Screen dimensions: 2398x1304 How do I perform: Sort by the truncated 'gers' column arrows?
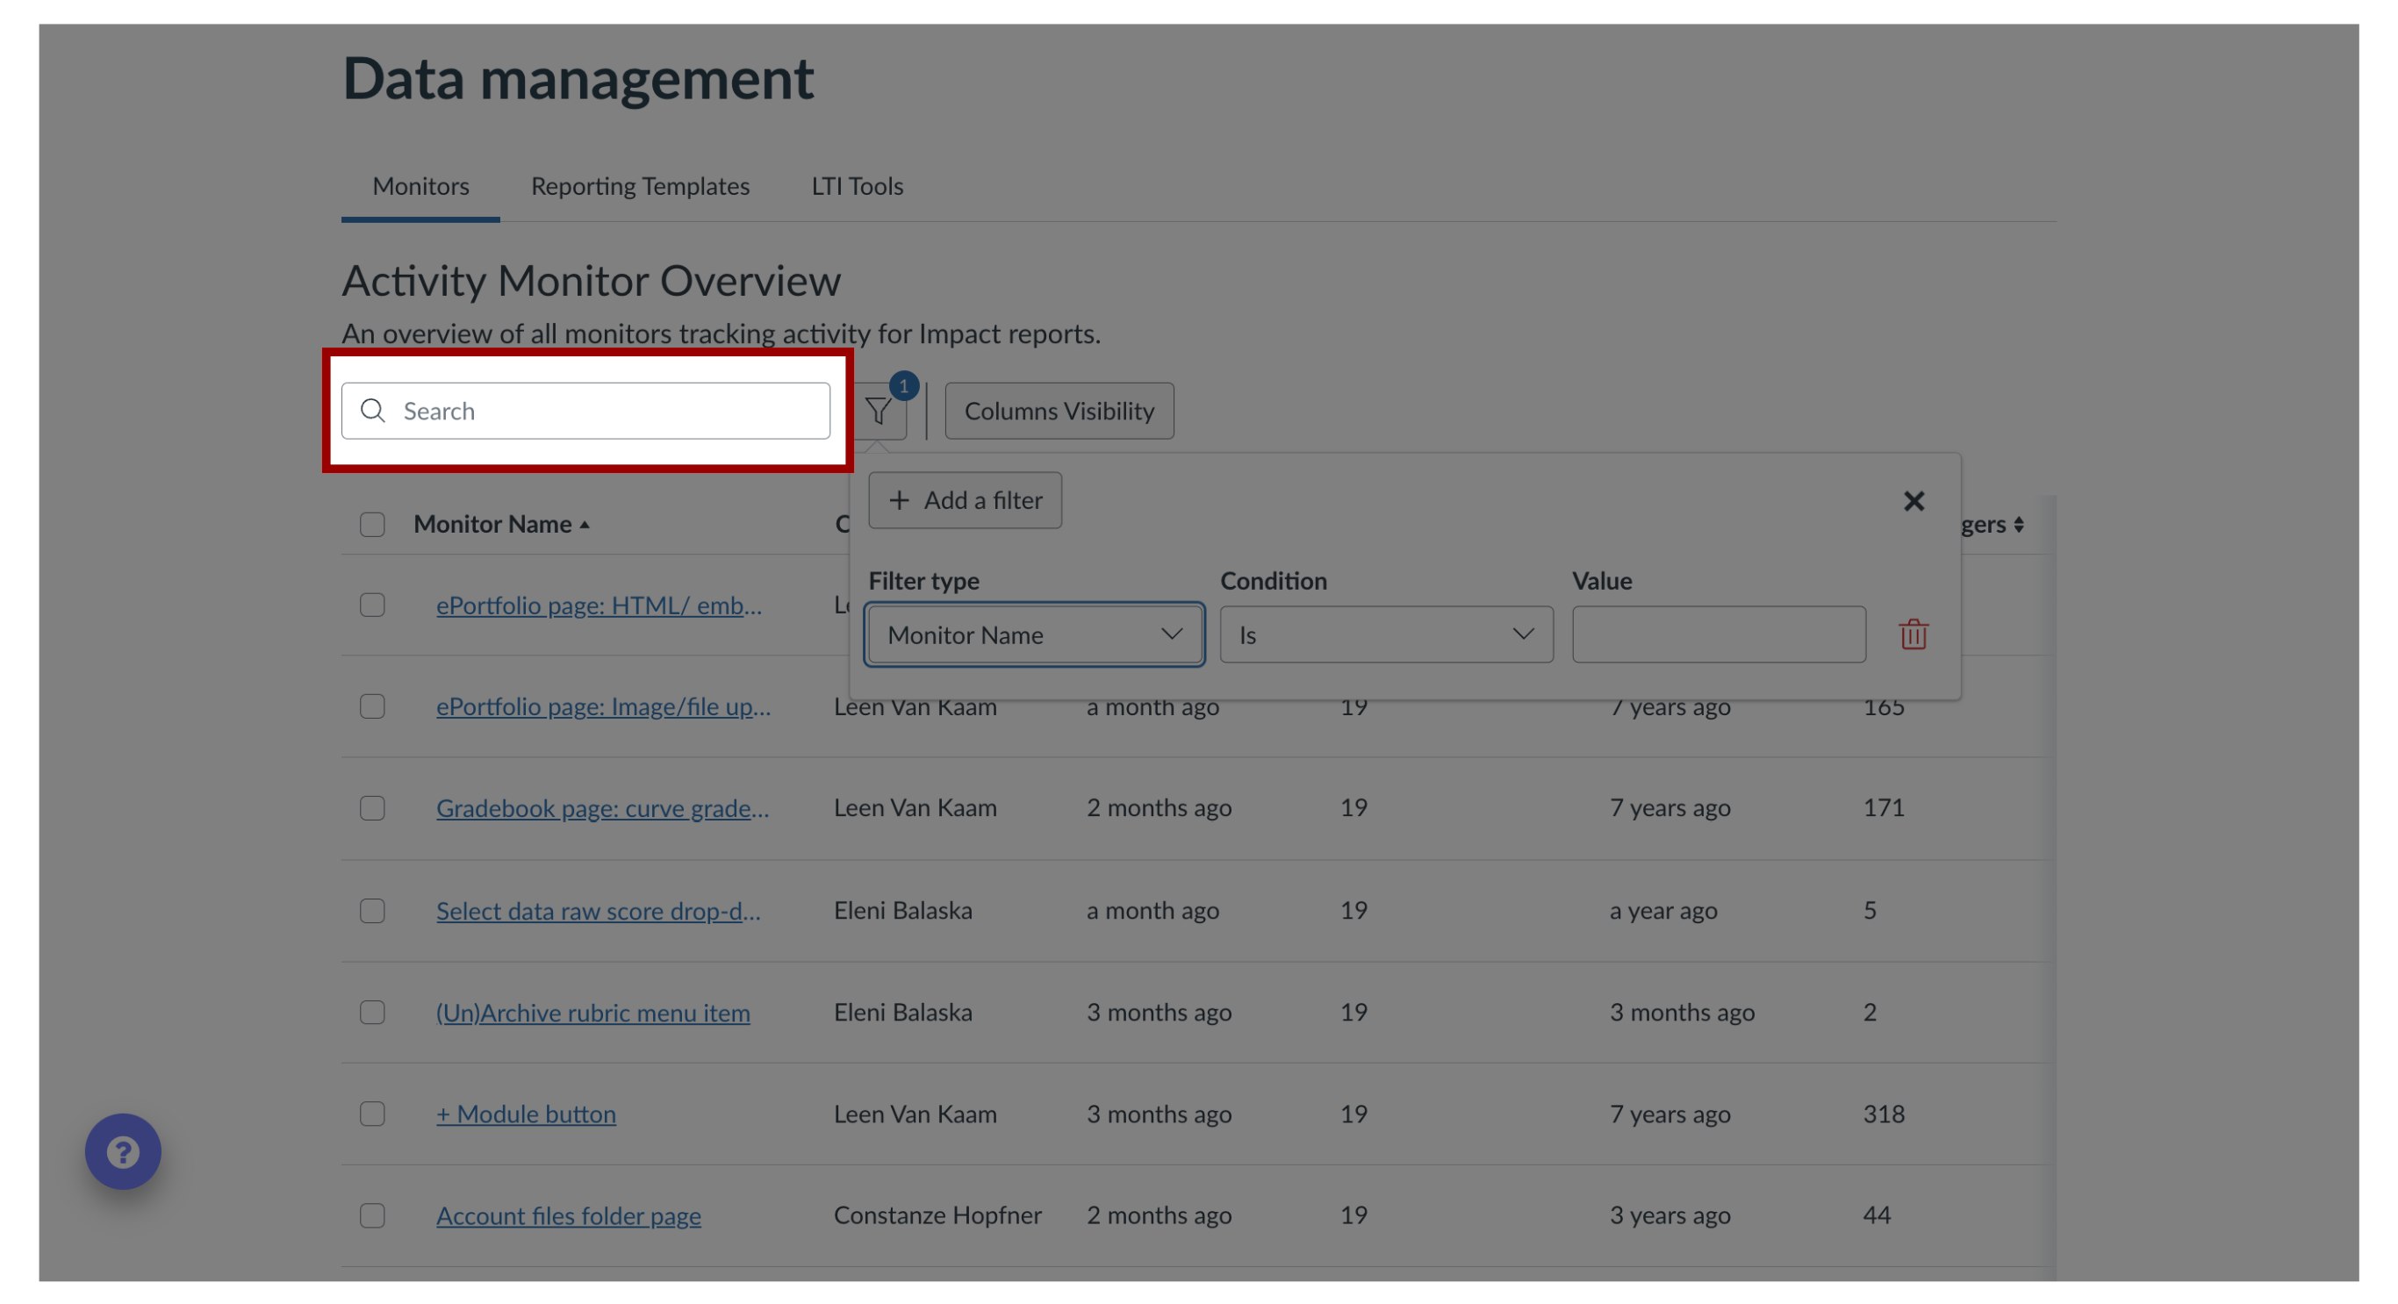point(2018,525)
